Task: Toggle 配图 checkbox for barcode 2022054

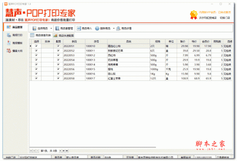Action: point(58,60)
